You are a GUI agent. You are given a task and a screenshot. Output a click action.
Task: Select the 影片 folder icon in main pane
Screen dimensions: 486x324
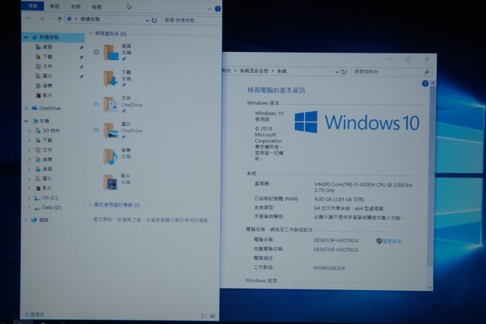[111, 182]
